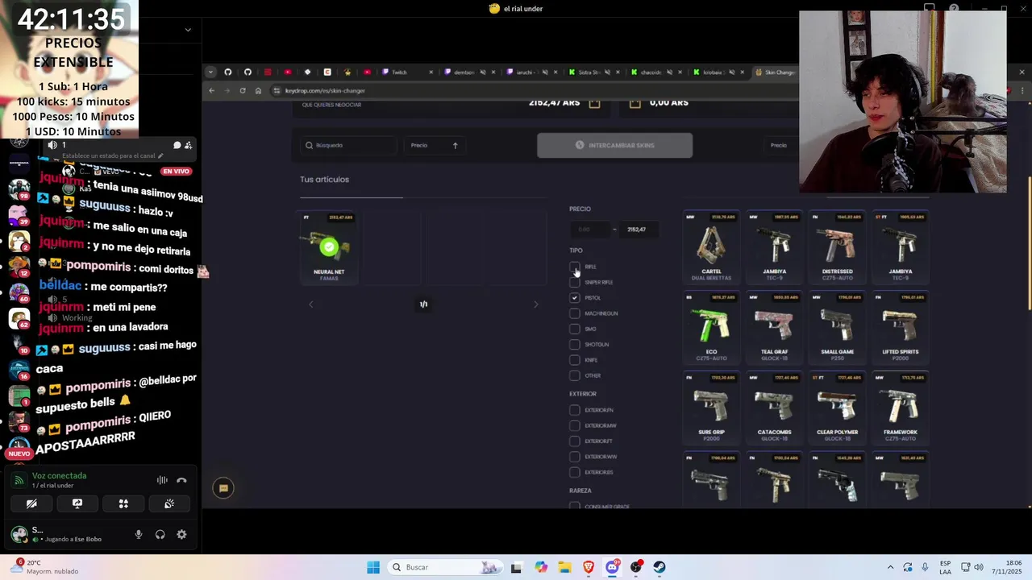Select the Sure Grip P2000 skin
The height and width of the screenshot is (580, 1032).
tap(711, 408)
